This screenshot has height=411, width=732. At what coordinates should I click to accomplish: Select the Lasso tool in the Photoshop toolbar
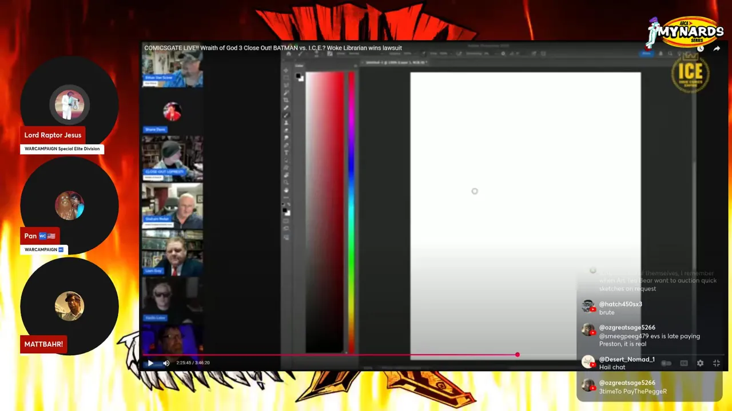point(287,85)
